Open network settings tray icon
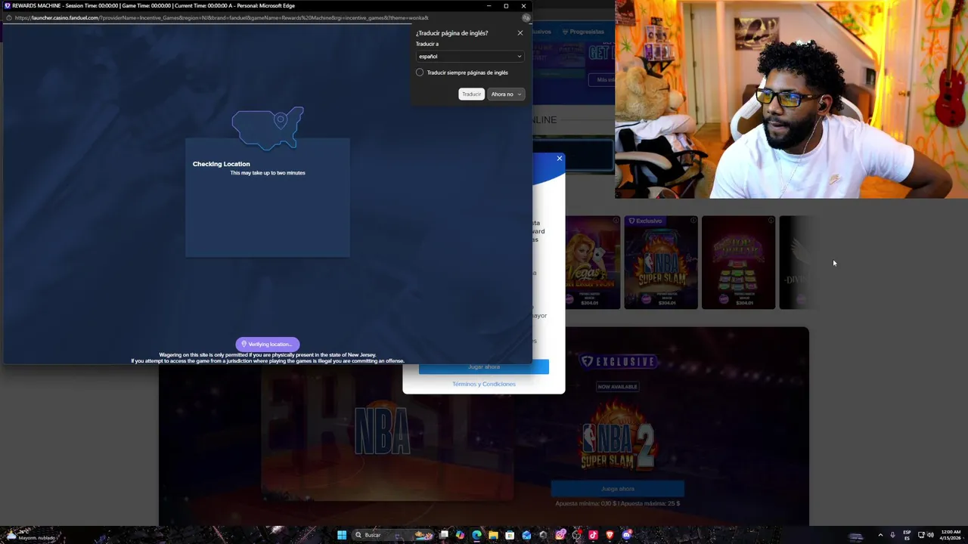 point(921,535)
